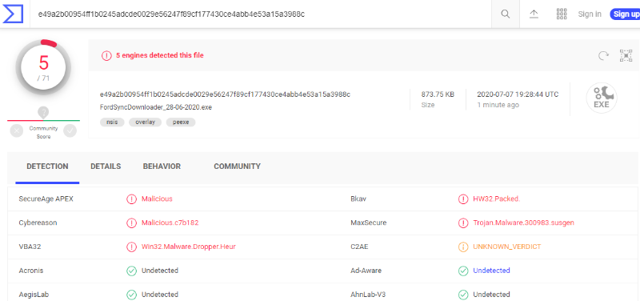
Task: Vote malicious with the X community icon
Action: 16,130
